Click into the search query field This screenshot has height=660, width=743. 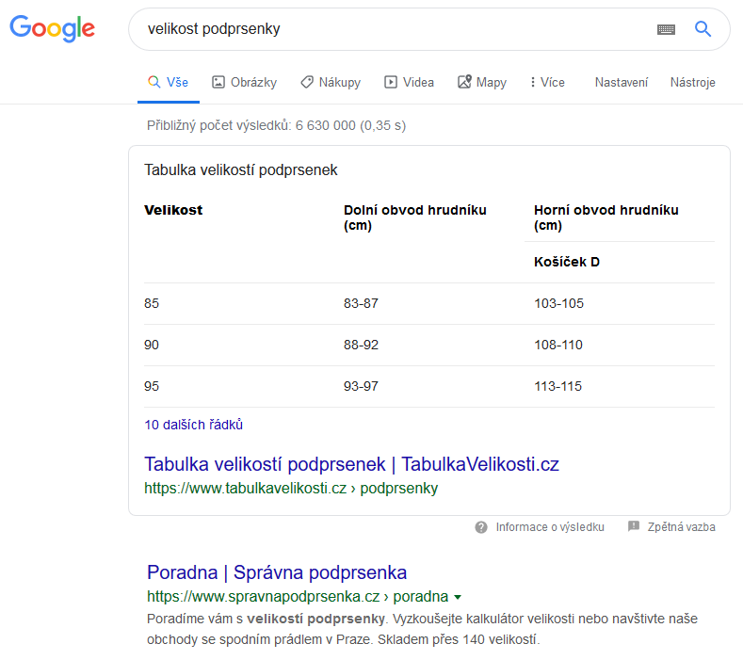pyautogui.click(x=394, y=29)
